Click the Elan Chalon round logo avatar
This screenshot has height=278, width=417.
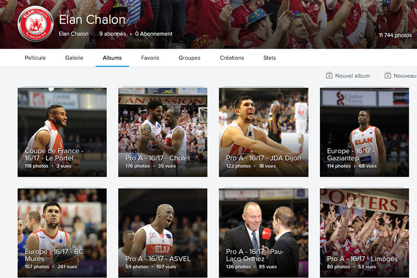click(35, 23)
